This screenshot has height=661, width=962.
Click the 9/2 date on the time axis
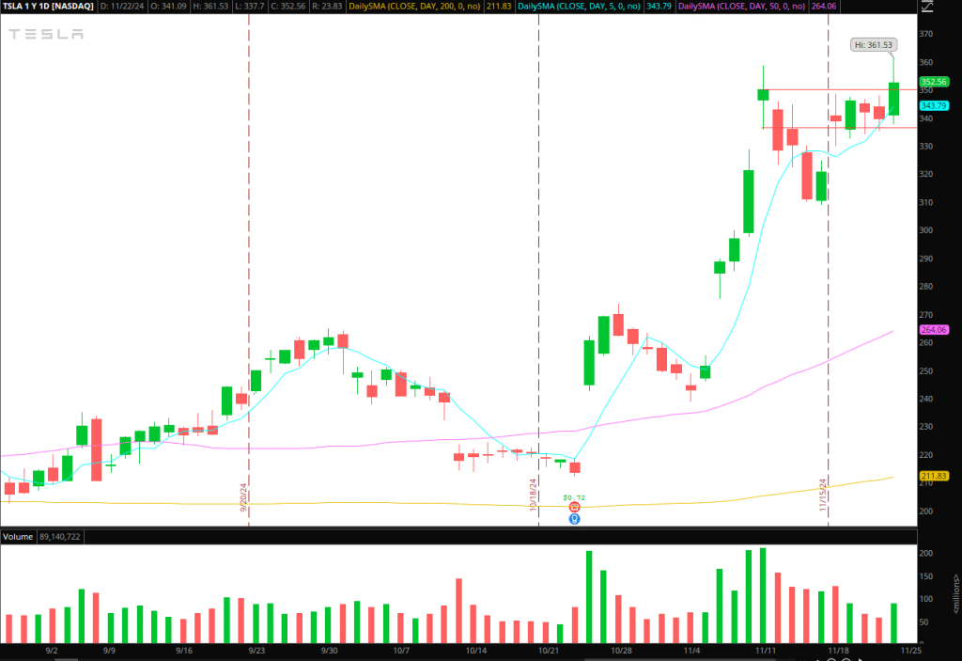(x=52, y=651)
